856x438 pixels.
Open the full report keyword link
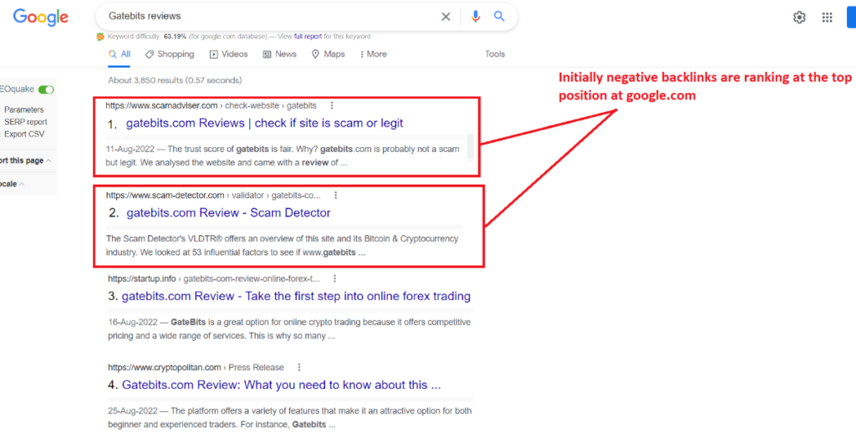(x=308, y=37)
